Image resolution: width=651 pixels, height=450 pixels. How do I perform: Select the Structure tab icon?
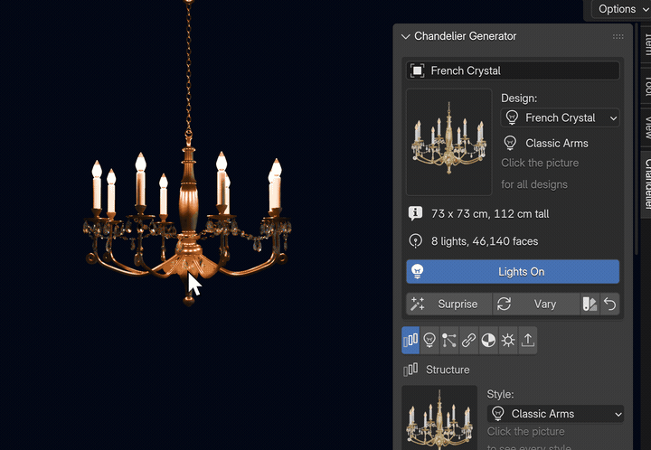click(410, 341)
